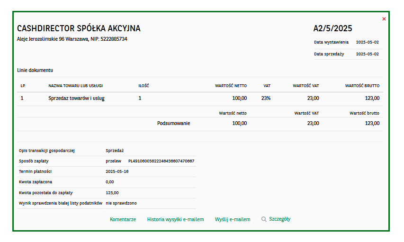Click column header WARTOŚĆ BRUTTO

click(x=362, y=86)
